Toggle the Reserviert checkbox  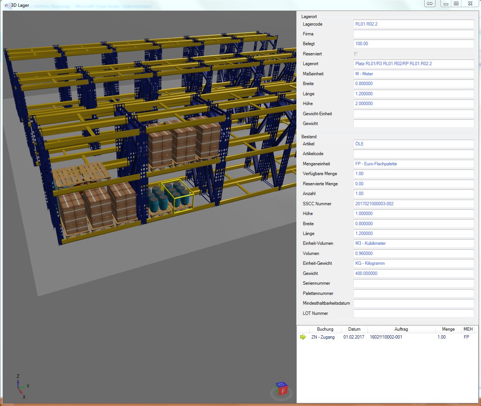click(356, 54)
